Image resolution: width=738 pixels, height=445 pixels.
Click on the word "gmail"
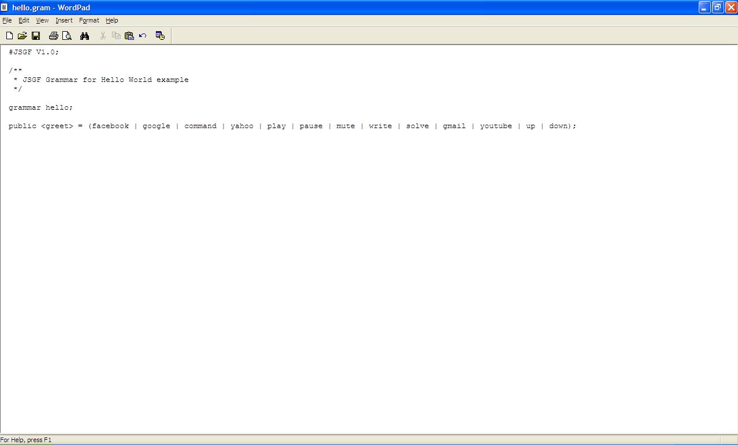454,126
